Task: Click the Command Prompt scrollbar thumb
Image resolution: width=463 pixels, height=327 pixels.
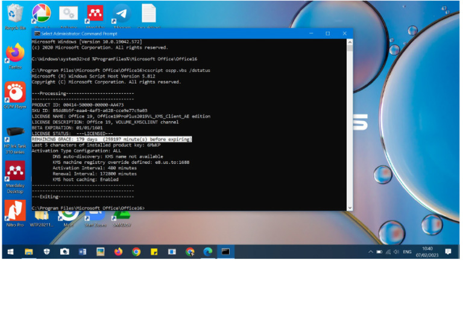Action: 350,48
